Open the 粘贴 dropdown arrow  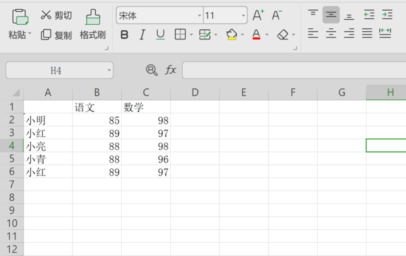click(x=29, y=33)
